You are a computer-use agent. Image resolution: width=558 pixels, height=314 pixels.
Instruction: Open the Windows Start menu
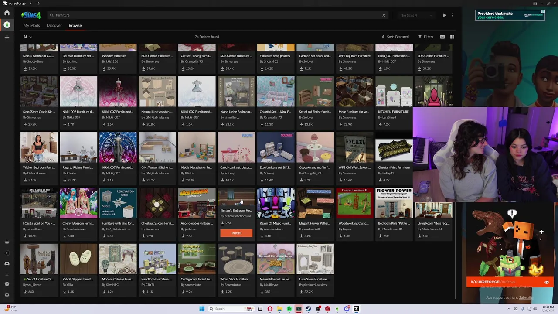202,309
